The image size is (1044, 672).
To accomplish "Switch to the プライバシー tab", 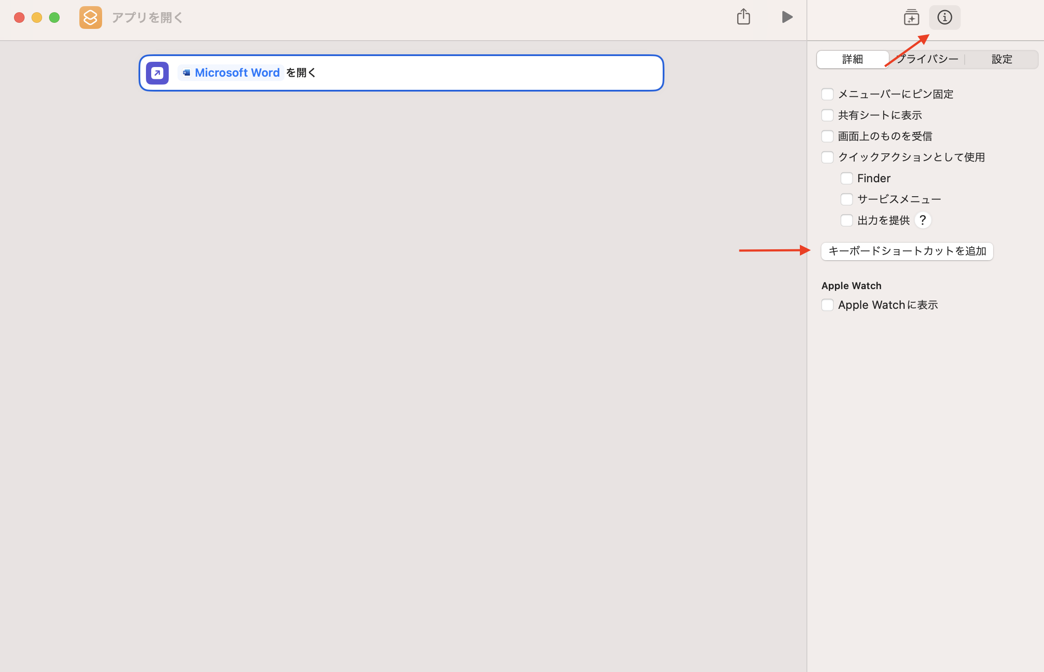I will (x=927, y=59).
